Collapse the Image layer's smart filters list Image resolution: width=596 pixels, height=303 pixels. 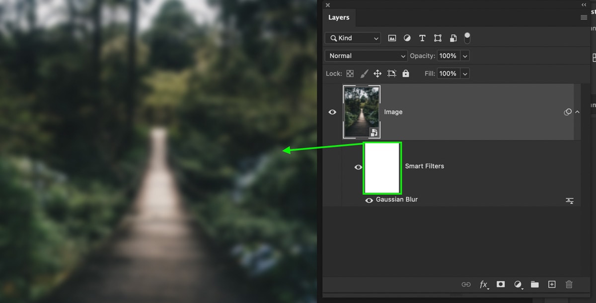577,112
